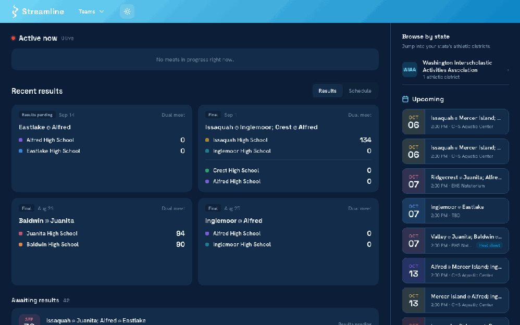Click Baldwin High School's score of 90
The height and width of the screenshot is (325, 520).
[180, 244]
